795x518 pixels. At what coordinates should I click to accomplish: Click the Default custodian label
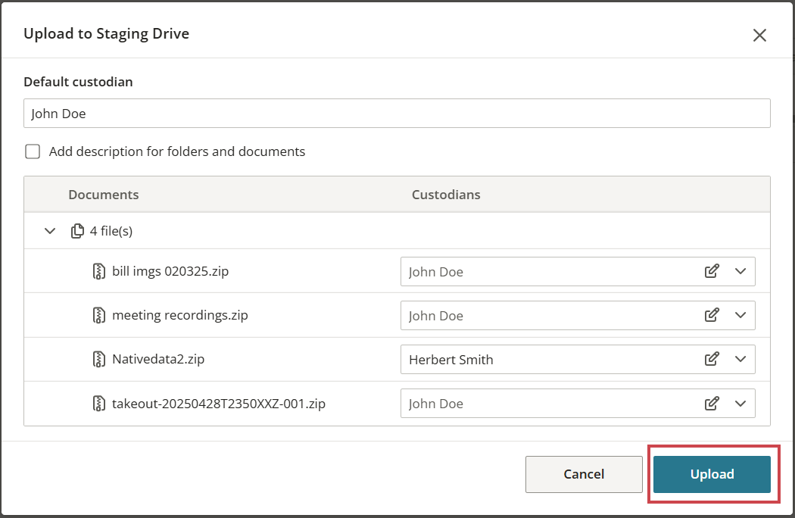tap(78, 82)
